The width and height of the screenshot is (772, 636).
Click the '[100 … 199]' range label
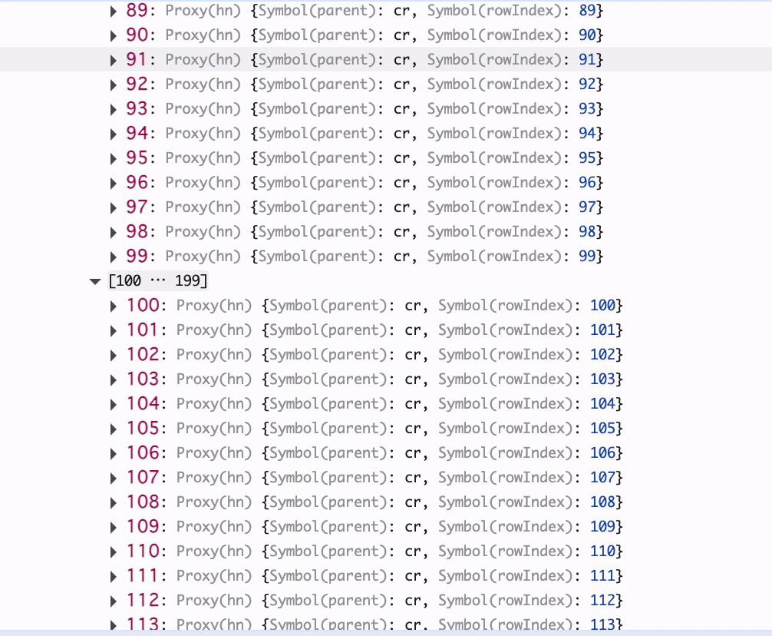point(158,281)
